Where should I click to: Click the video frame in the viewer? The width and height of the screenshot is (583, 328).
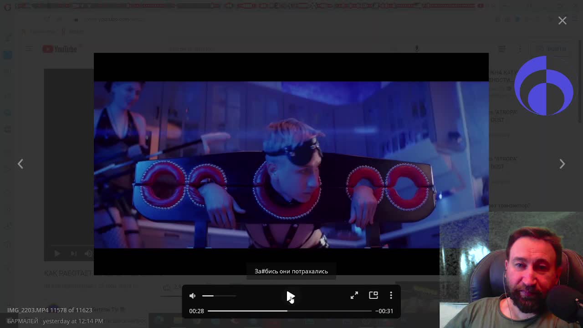(291, 164)
